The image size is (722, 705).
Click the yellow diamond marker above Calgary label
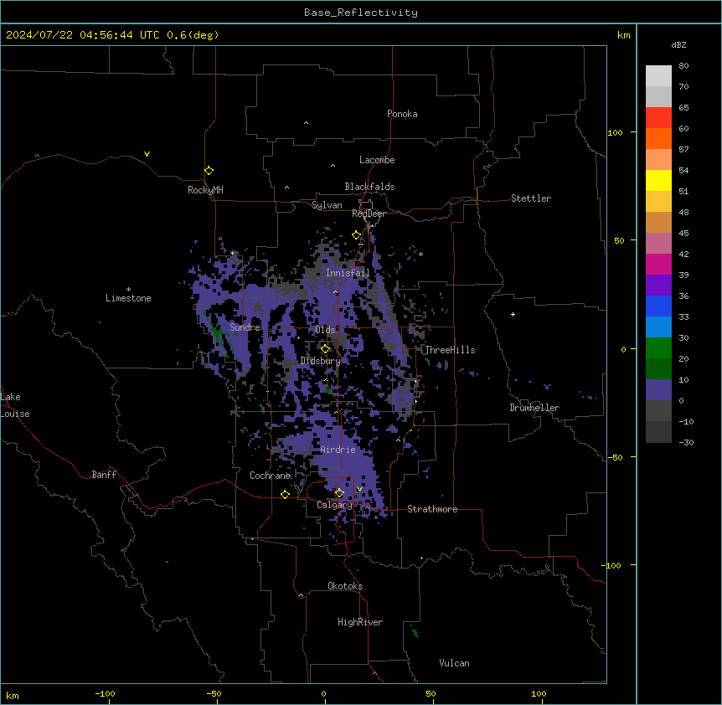[339, 493]
